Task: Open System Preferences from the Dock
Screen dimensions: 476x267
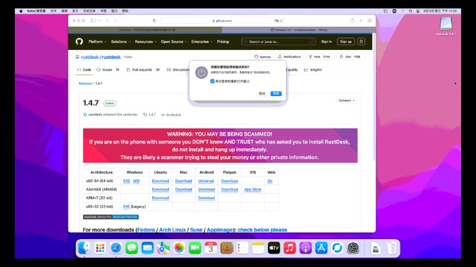Action: (353, 248)
